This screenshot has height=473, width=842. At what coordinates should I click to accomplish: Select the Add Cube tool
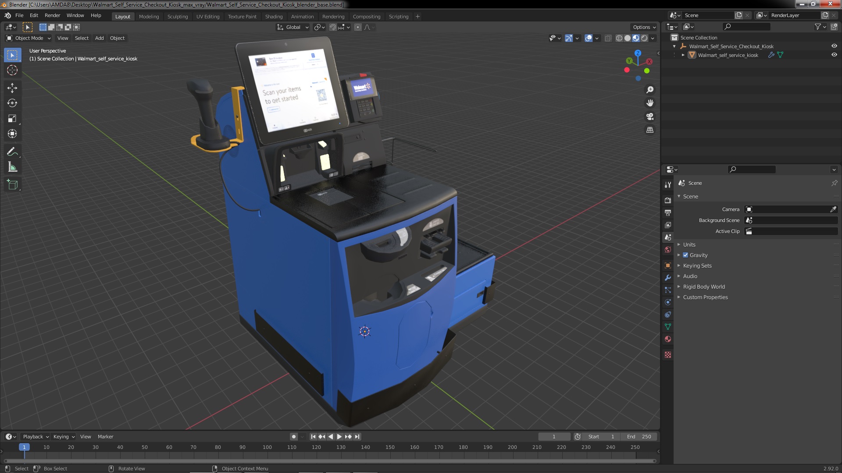12,185
